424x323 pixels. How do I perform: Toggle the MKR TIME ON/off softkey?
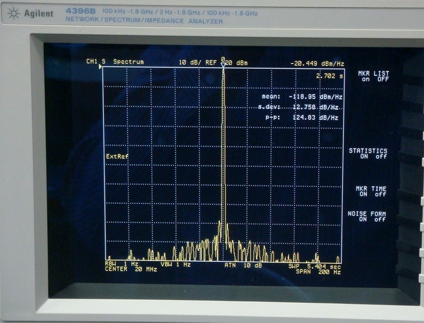[371, 191]
